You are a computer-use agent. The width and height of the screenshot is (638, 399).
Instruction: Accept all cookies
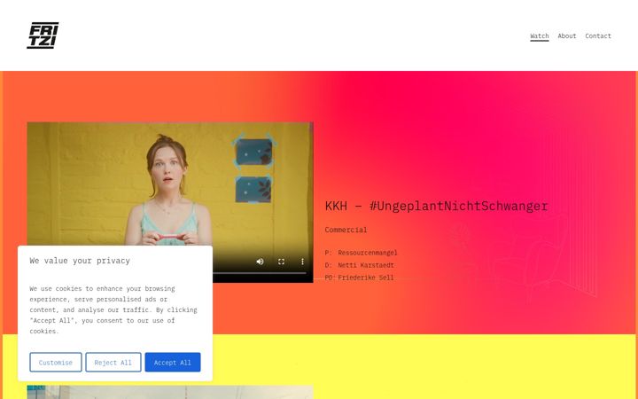173,363
